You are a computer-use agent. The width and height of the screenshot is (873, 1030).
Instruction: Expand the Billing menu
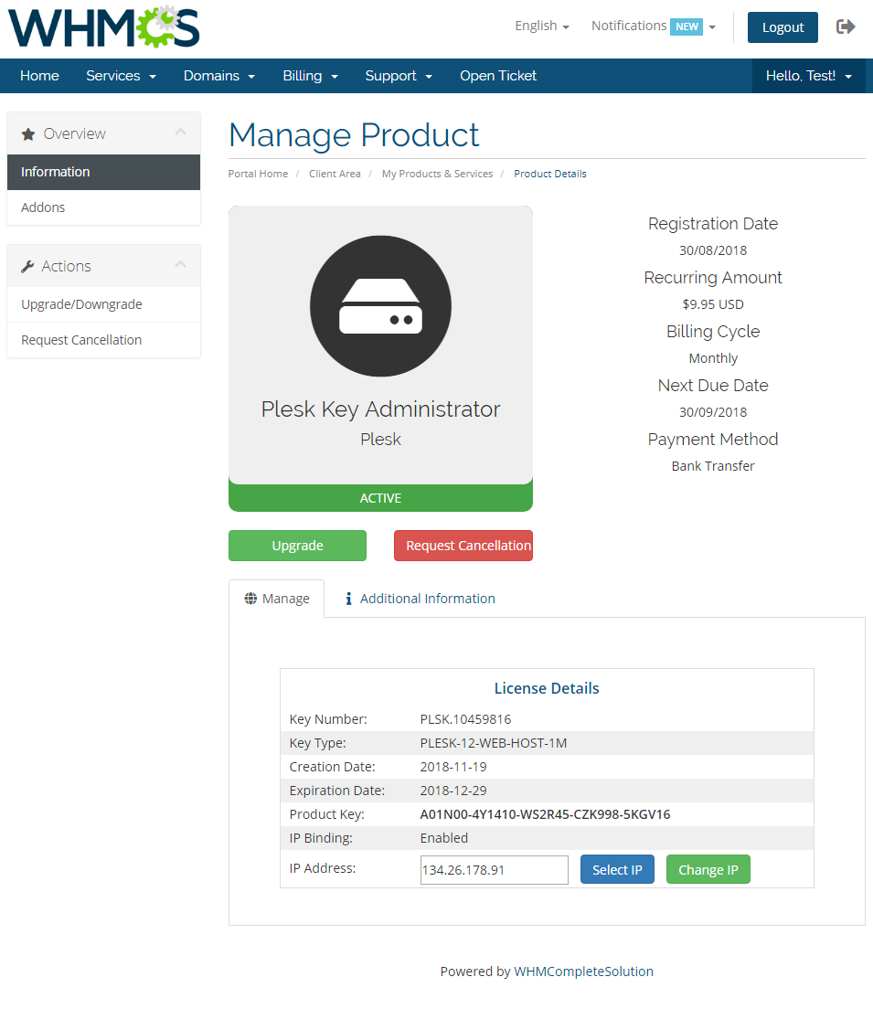[310, 76]
